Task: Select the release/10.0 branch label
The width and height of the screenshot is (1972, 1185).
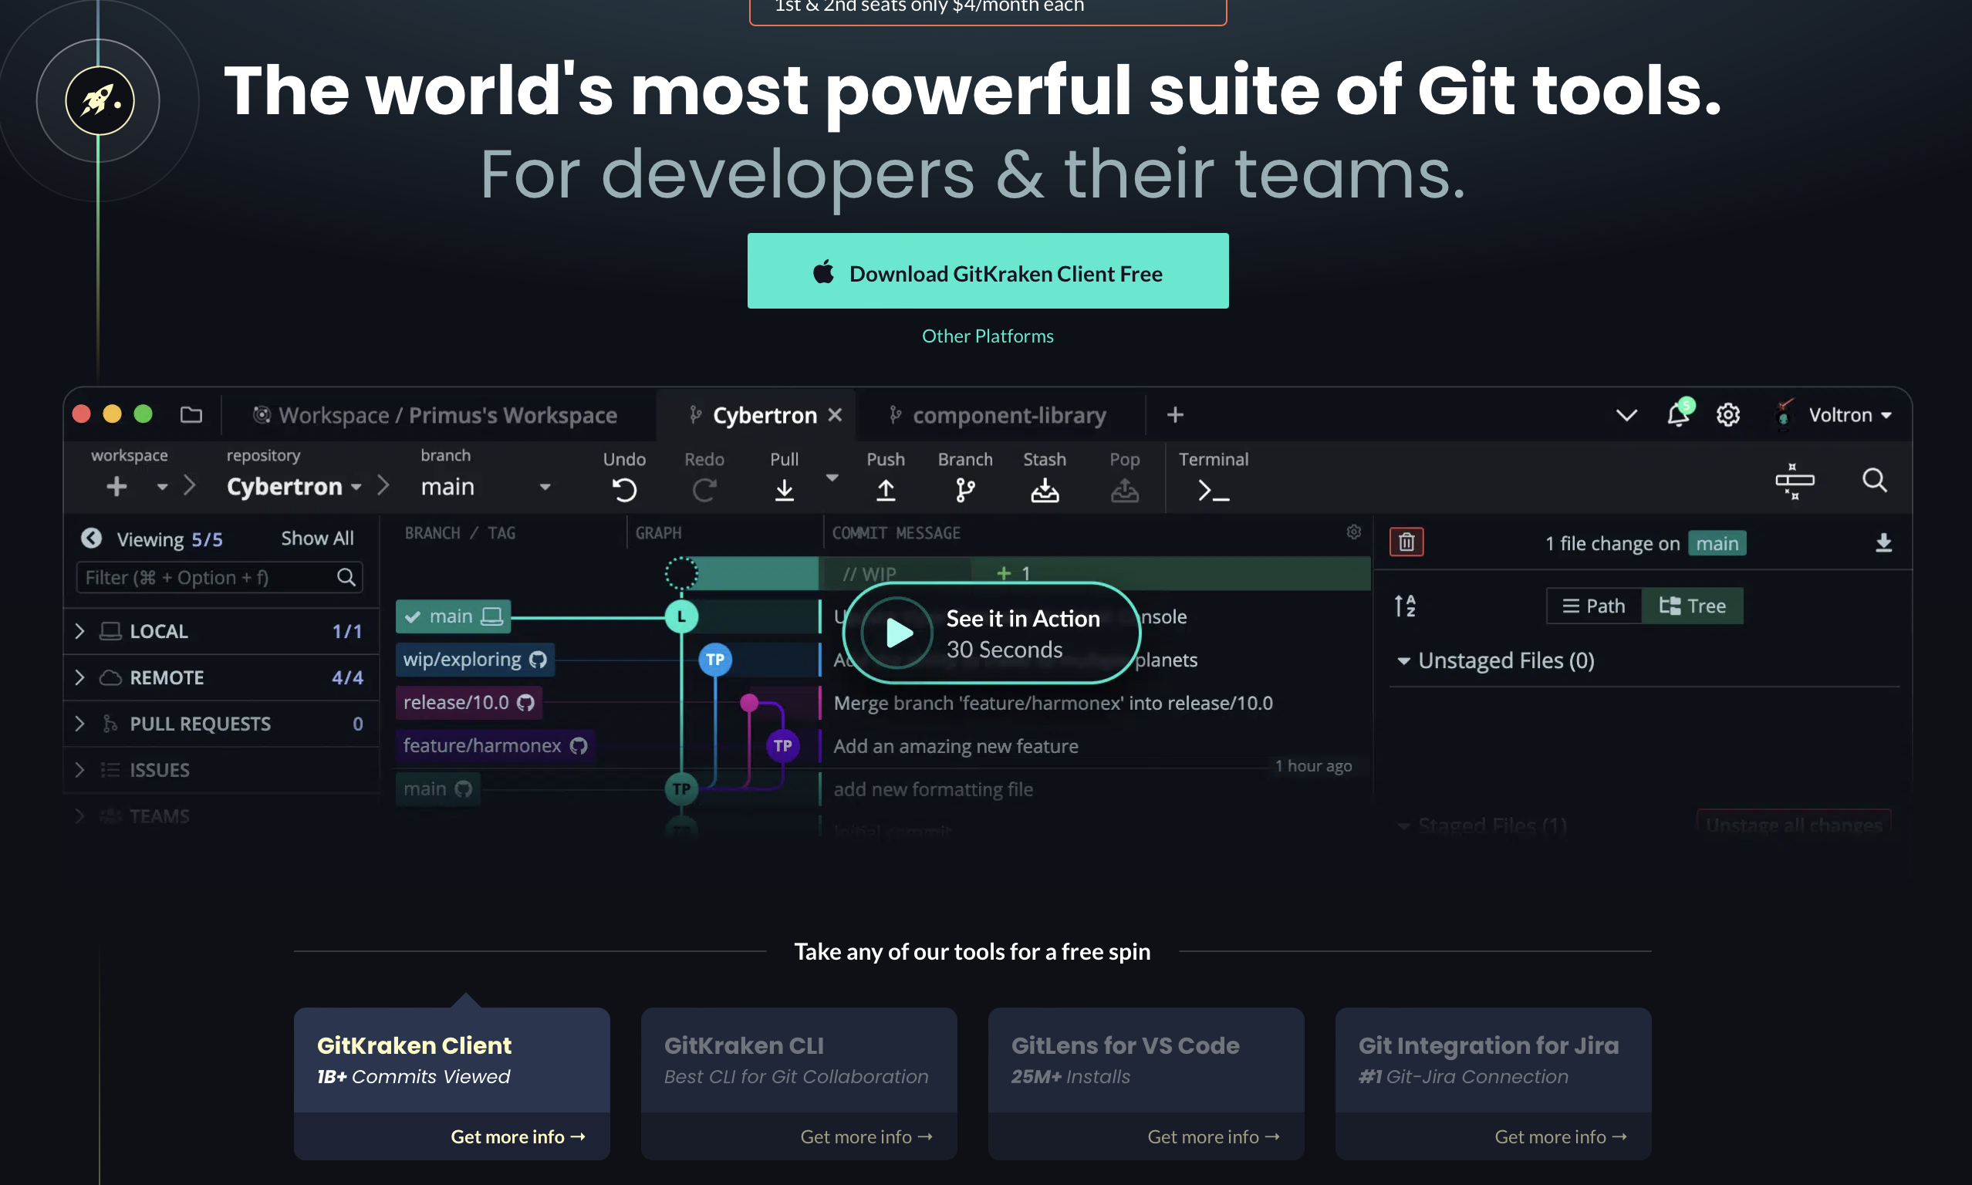Action: coord(468,703)
